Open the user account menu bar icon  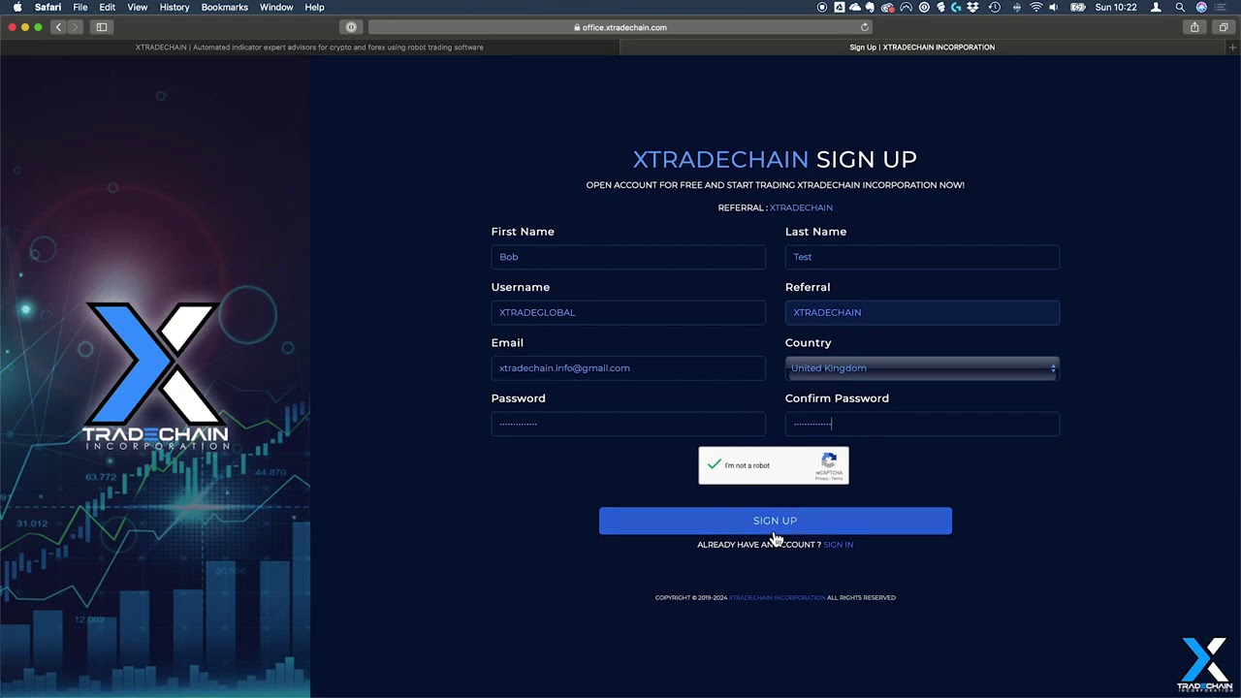1156,7
